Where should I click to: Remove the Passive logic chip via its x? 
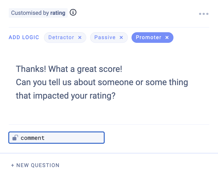(121, 38)
